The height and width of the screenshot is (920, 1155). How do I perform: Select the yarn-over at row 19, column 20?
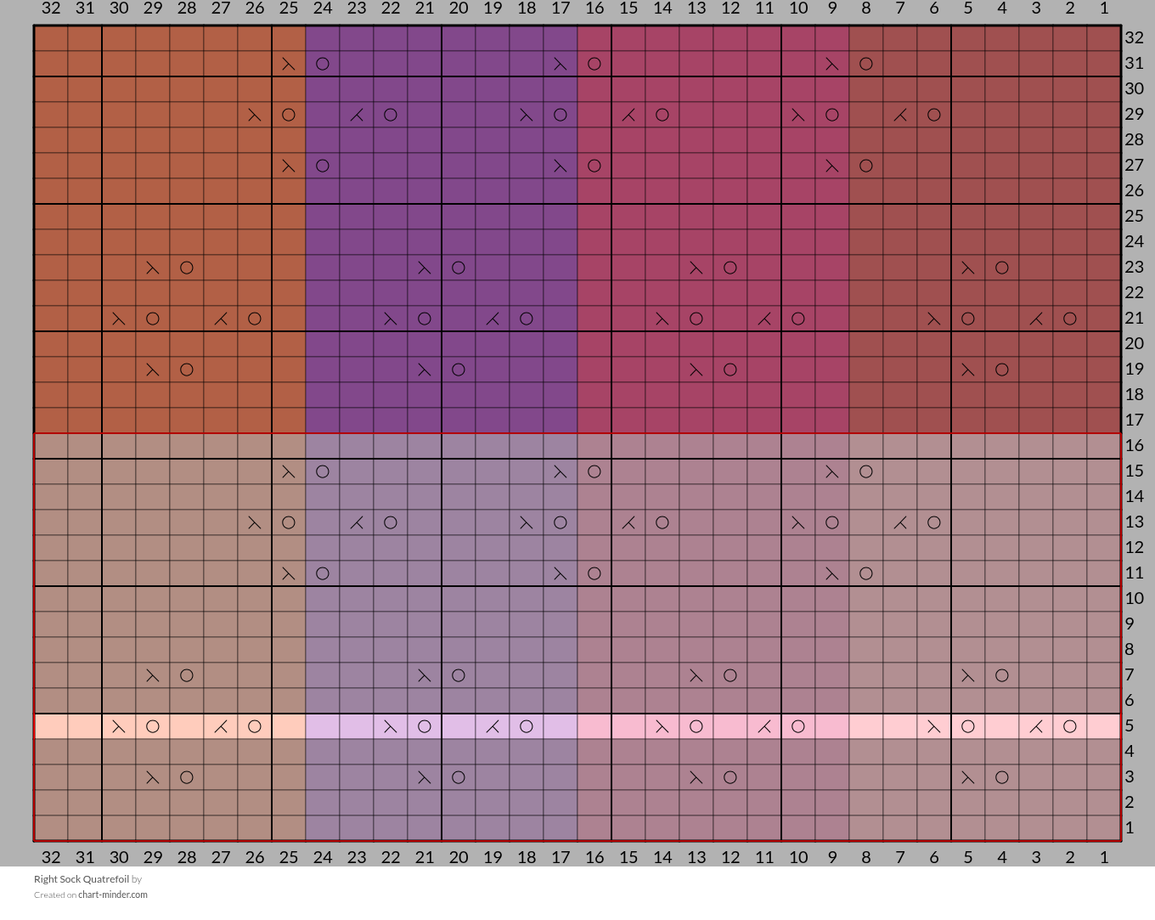coord(459,370)
